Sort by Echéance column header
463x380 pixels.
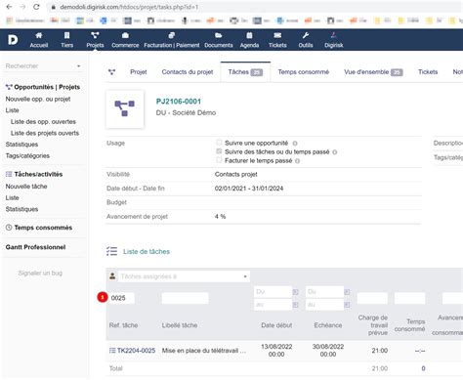coord(328,325)
